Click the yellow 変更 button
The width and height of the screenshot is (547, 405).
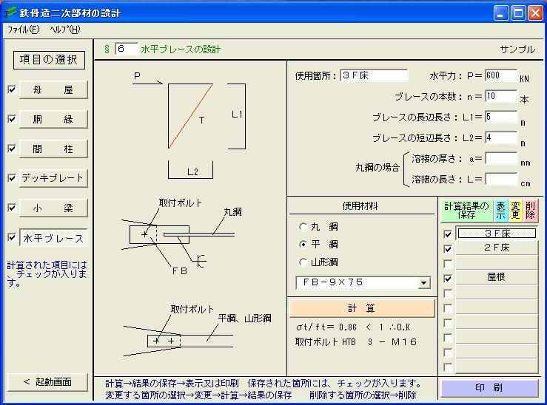tap(516, 211)
